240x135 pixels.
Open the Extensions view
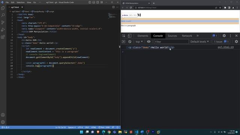(3, 37)
